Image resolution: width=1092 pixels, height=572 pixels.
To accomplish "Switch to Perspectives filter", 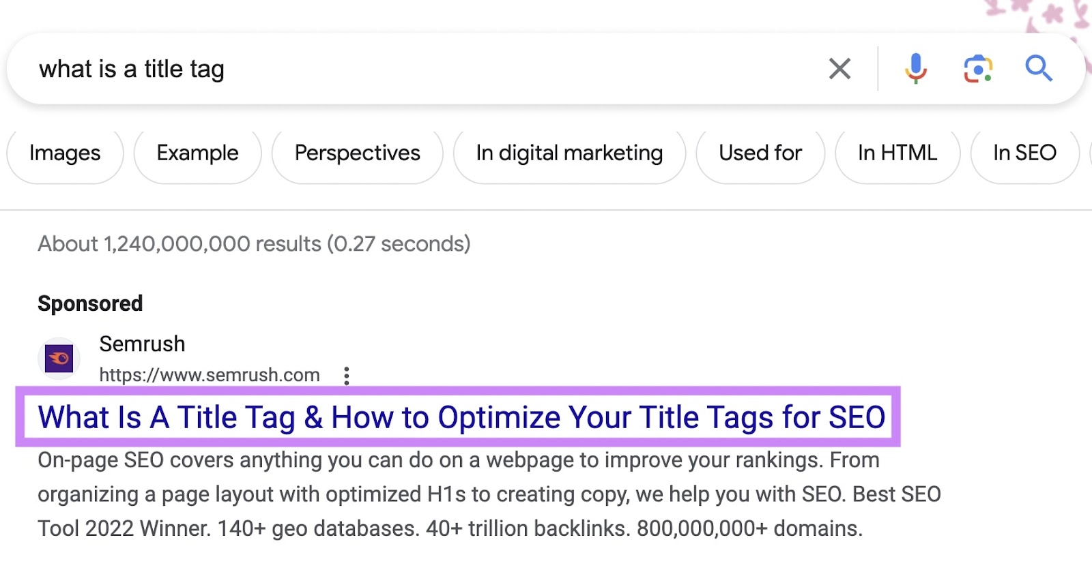I will click(x=357, y=153).
